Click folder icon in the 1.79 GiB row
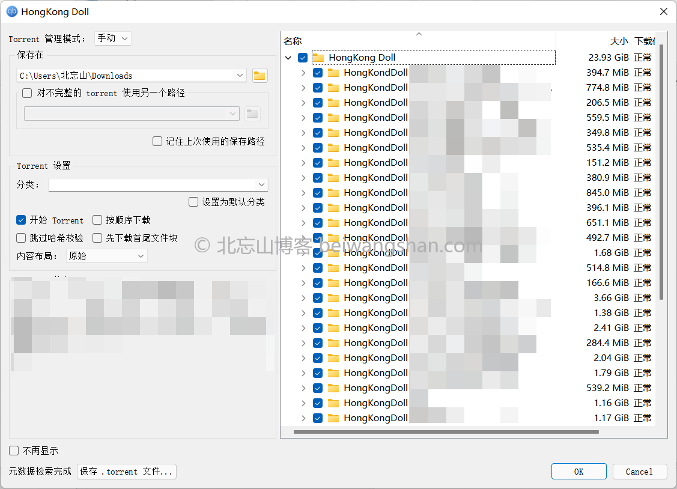Viewport: 677px width, 489px height. (x=333, y=373)
